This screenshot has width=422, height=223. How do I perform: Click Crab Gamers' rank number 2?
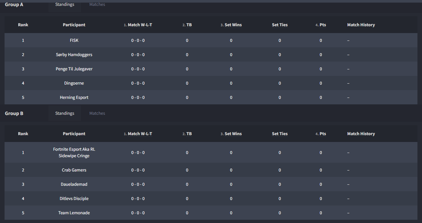23,170
